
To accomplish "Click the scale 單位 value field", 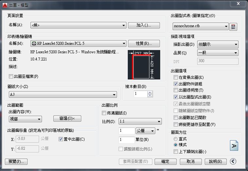I will coord(126,140).
